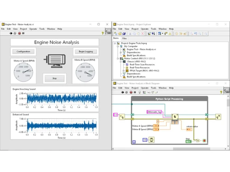
Task: Expand Dependencies under My Computer
Action: click(x=121, y=52)
